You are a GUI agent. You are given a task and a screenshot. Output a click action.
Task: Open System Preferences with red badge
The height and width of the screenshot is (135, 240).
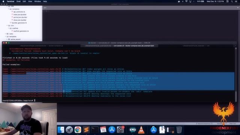120,130
